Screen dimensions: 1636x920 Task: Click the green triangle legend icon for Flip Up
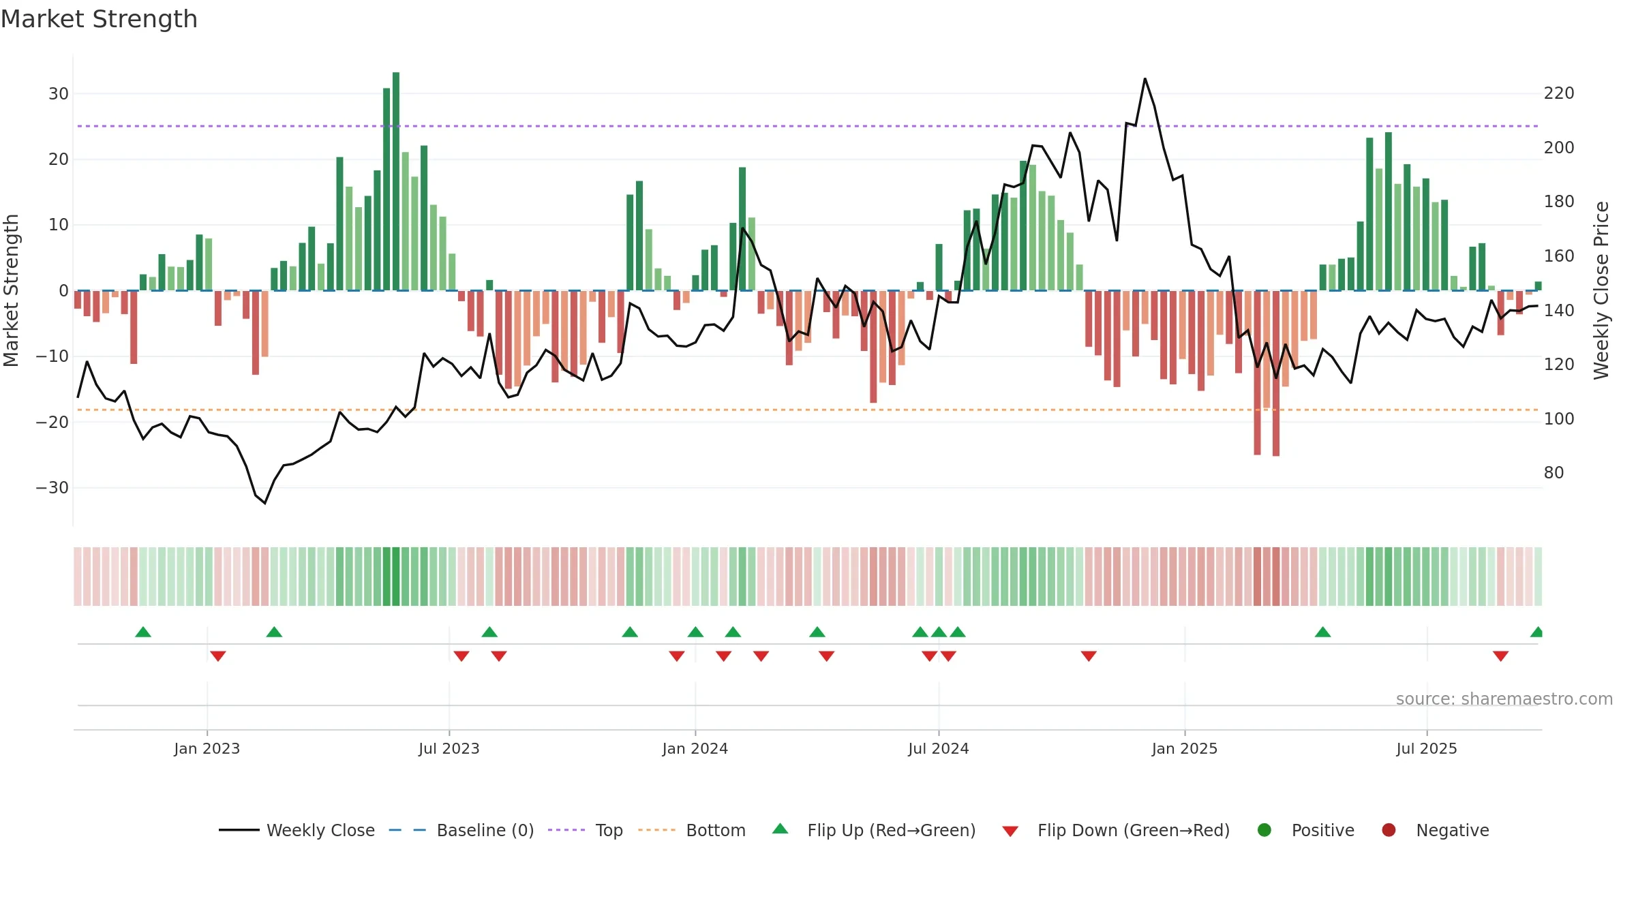[x=781, y=829]
